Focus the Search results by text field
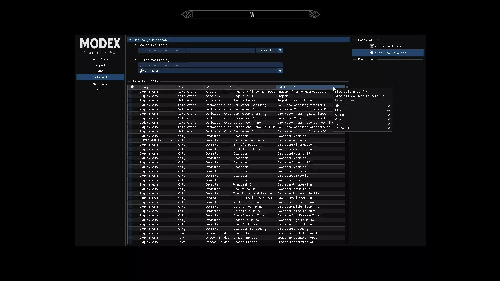 [x=197, y=50]
